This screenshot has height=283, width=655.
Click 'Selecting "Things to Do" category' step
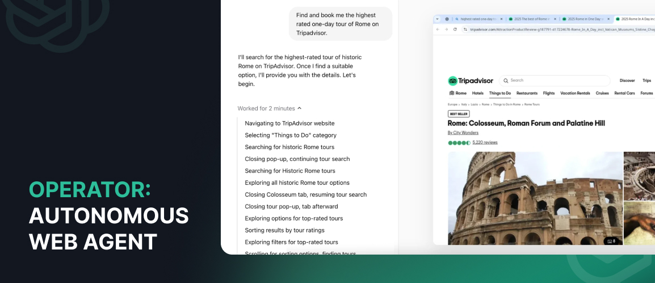pos(291,135)
